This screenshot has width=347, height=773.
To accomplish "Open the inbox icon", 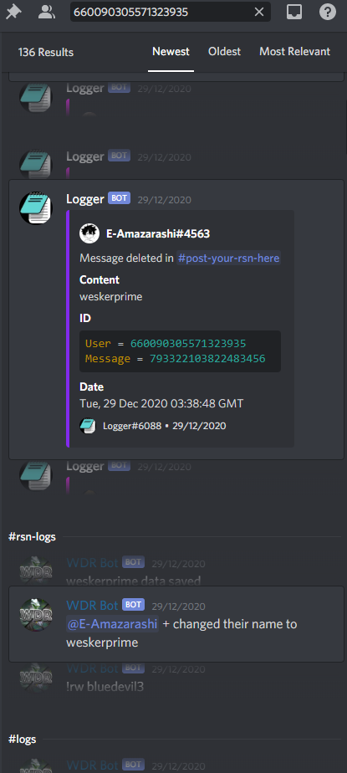I will pyautogui.click(x=294, y=13).
